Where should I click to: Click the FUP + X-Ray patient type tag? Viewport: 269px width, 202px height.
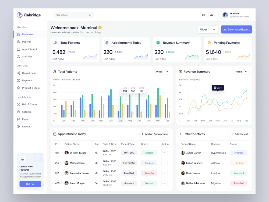(129, 163)
